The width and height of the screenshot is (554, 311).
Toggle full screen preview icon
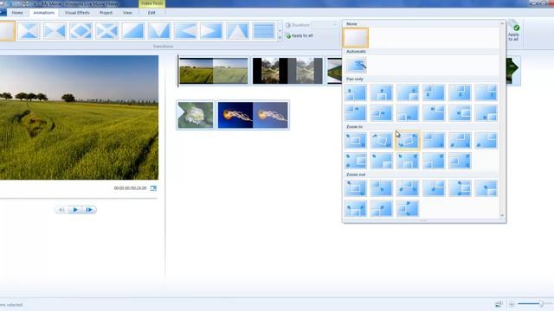(153, 188)
